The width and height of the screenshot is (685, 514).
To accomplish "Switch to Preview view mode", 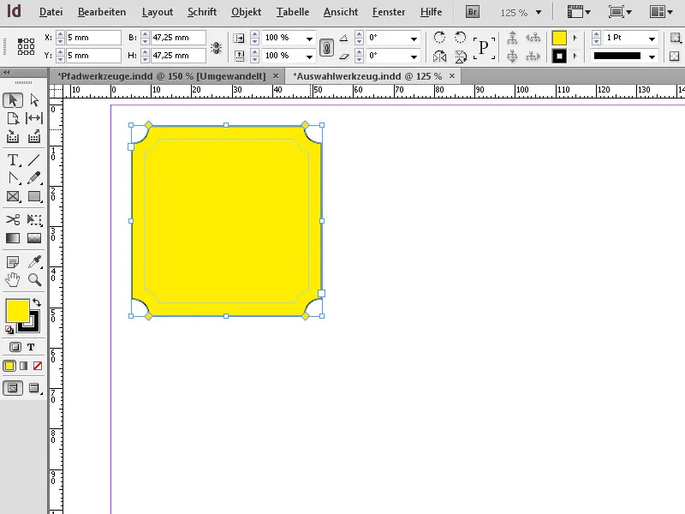I will [x=34, y=388].
